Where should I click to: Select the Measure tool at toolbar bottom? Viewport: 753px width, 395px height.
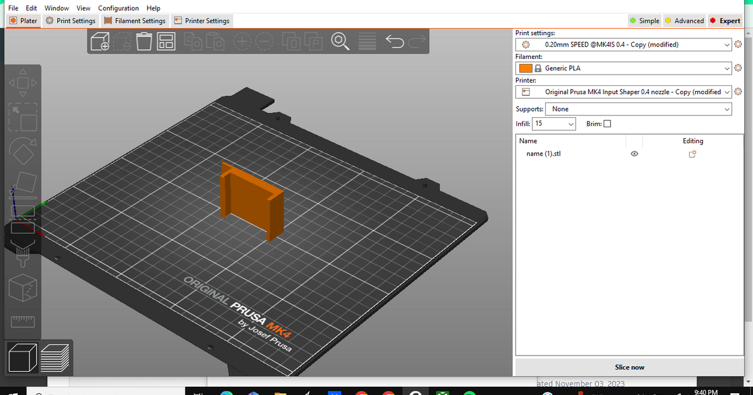[x=23, y=321]
